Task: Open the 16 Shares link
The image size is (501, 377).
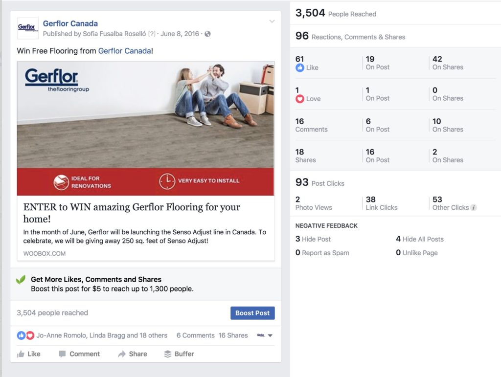Action: 233,335
